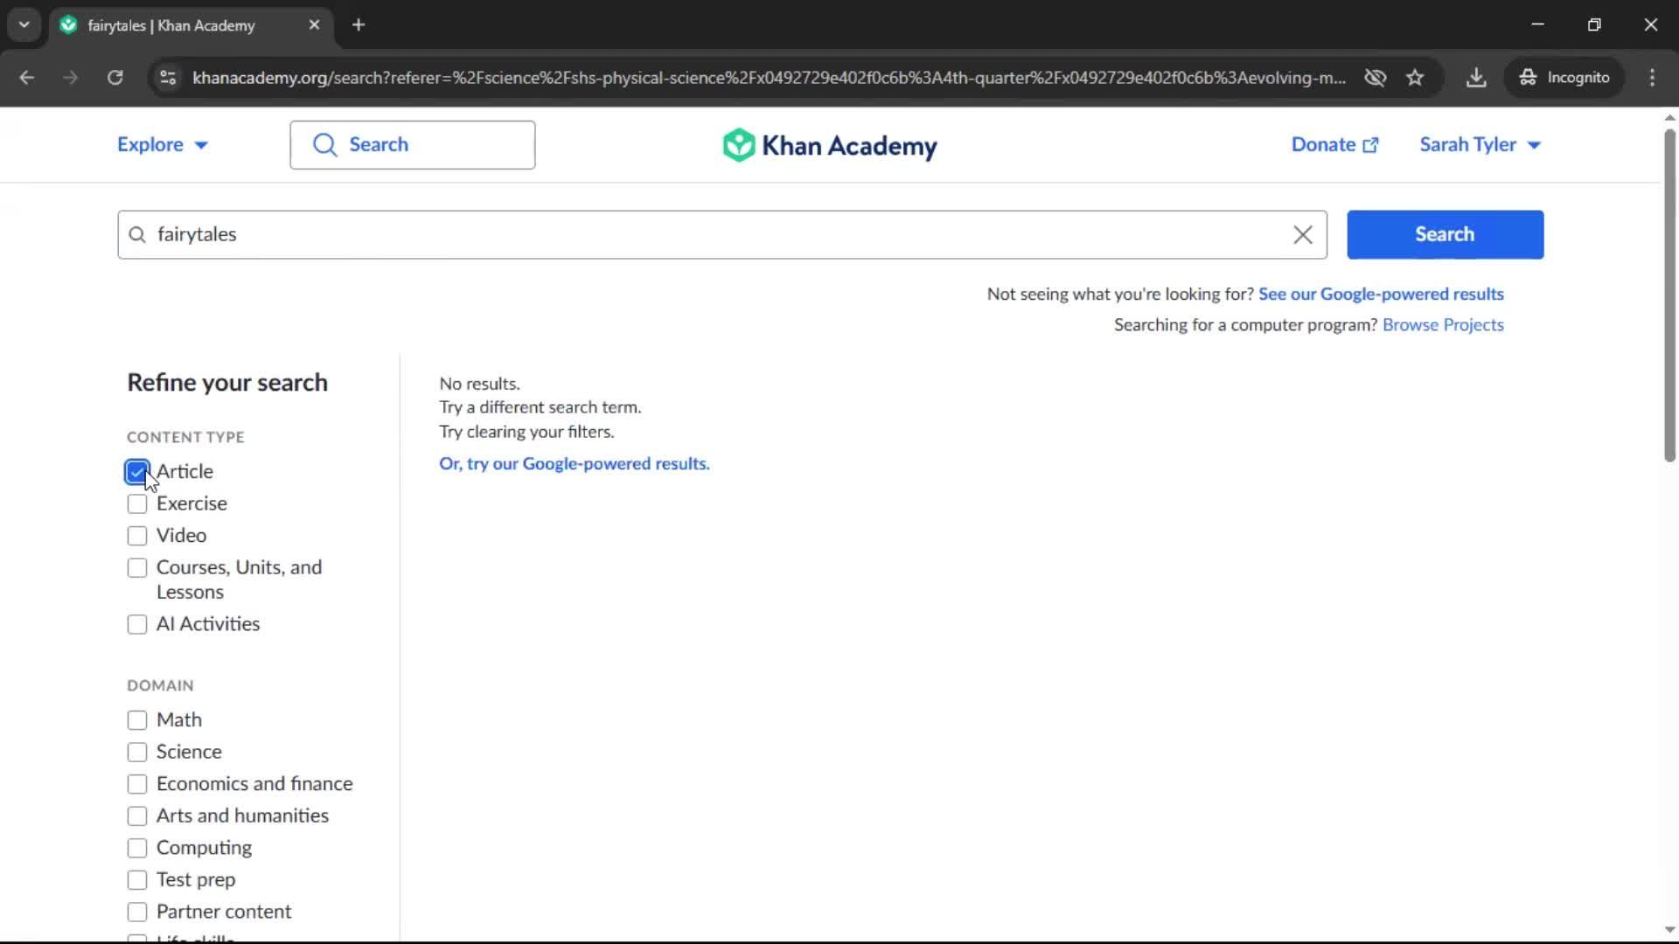Click into the fairytales search field

[722, 234]
